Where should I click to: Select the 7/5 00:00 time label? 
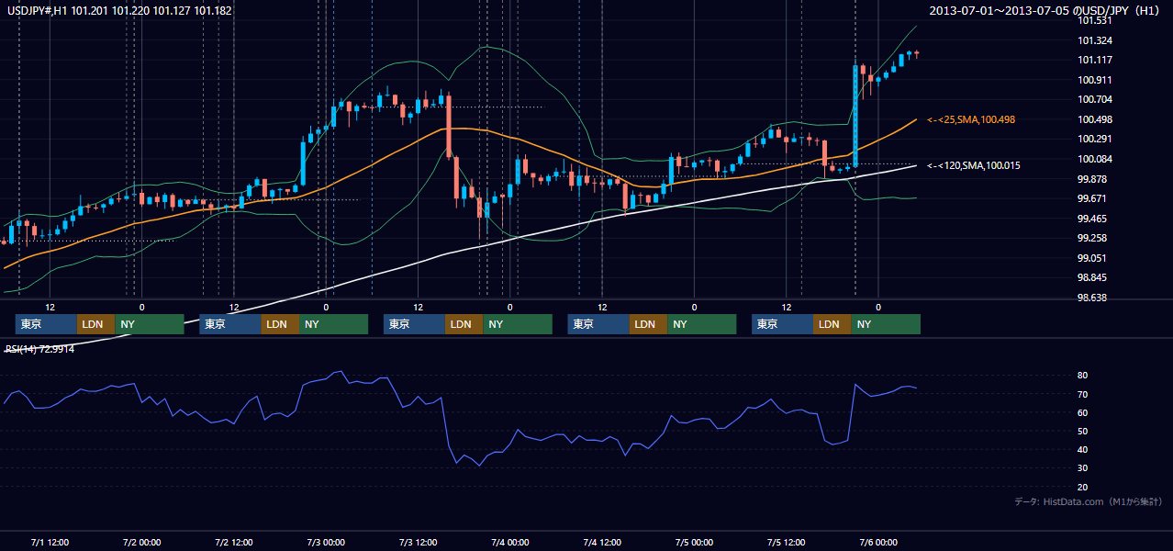point(694,542)
